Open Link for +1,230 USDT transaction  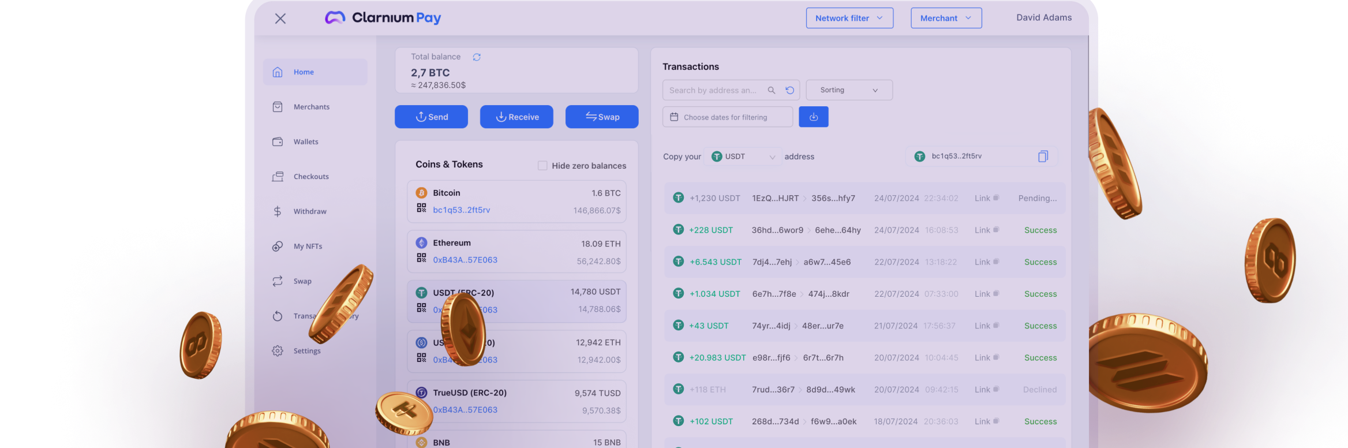(986, 198)
